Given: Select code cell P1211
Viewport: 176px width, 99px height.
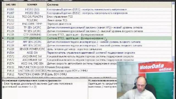Looking at the screenshot, I should point(11,16).
